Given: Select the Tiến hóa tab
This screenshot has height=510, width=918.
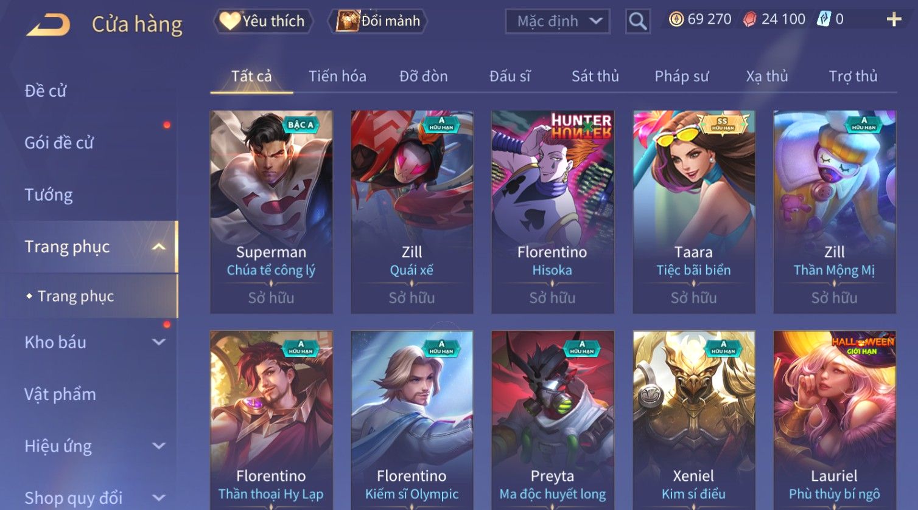Looking at the screenshot, I should (337, 76).
